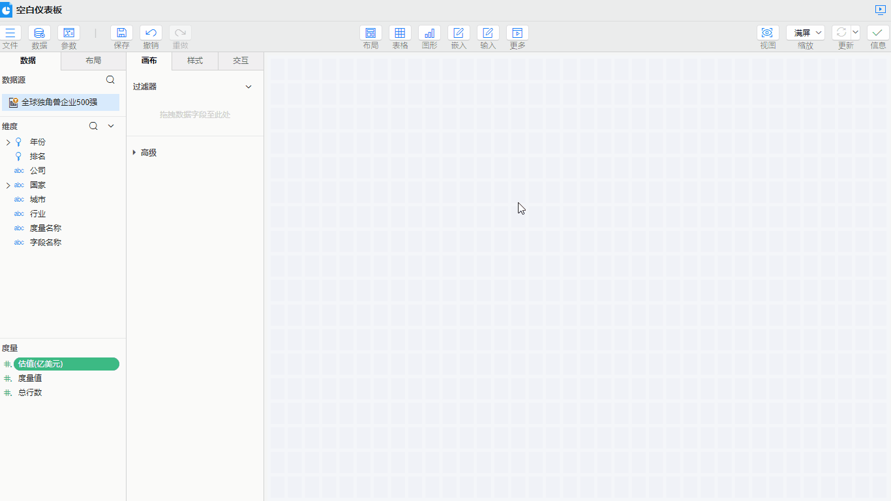Image resolution: width=891 pixels, height=501 pixels.
Task: Open the 文件 (File) menu icon
Action: point(10,33)
